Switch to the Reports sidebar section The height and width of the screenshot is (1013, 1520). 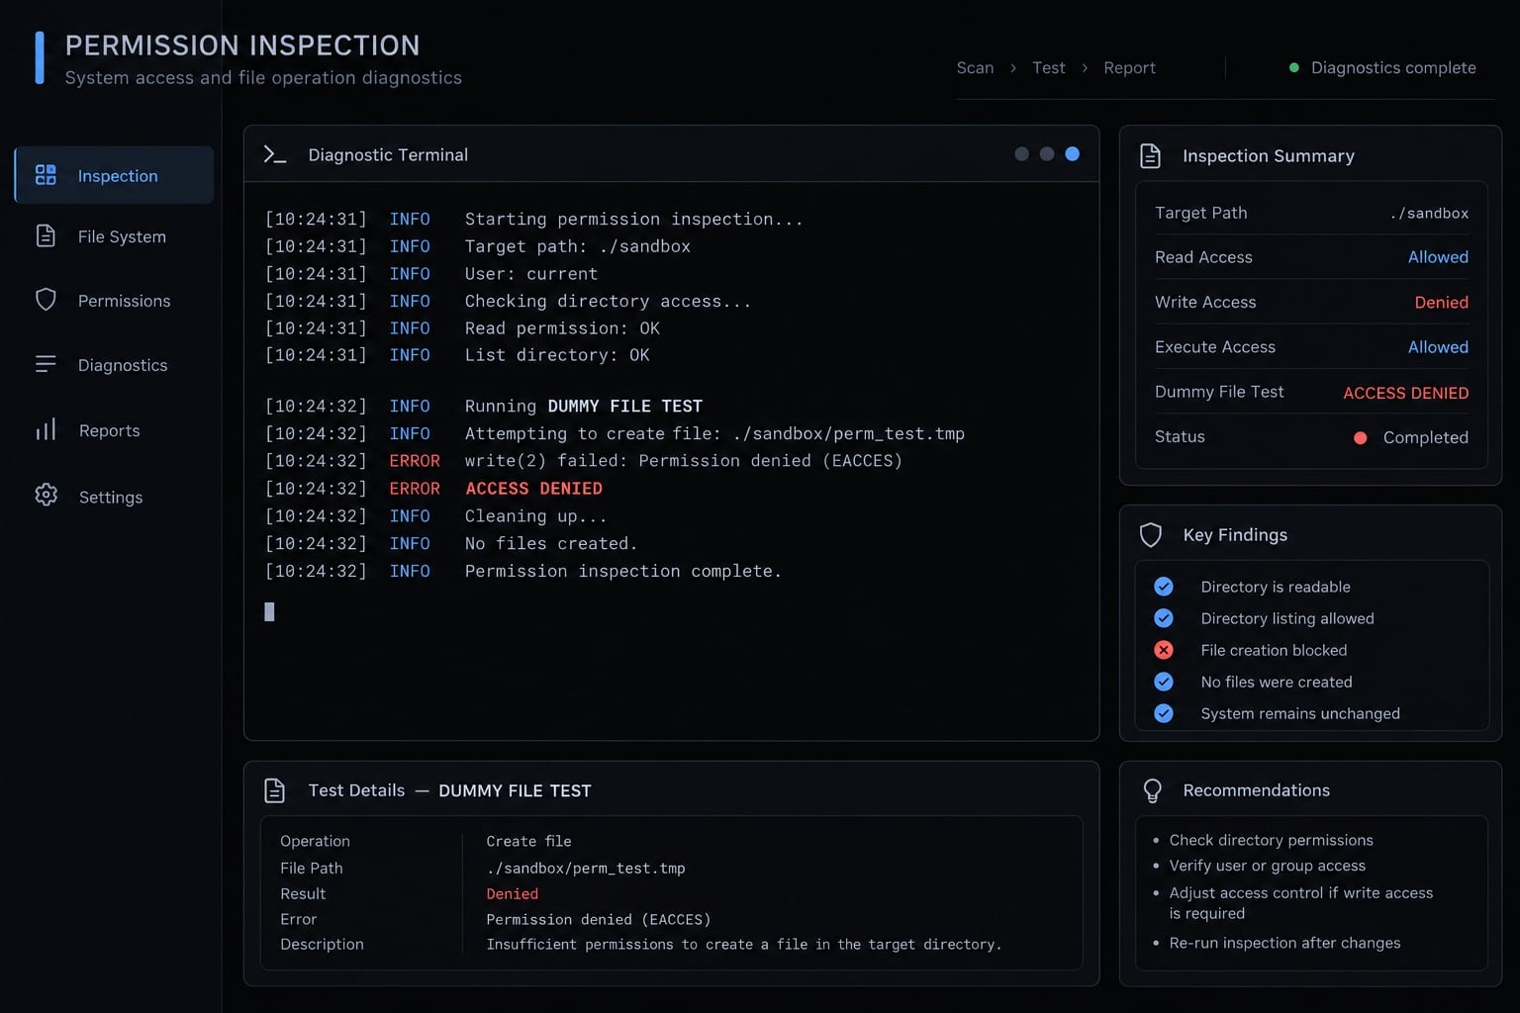point(114,430)
